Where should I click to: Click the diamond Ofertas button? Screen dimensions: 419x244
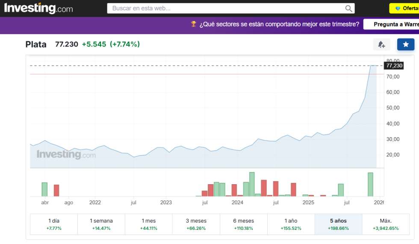(404, 9)
